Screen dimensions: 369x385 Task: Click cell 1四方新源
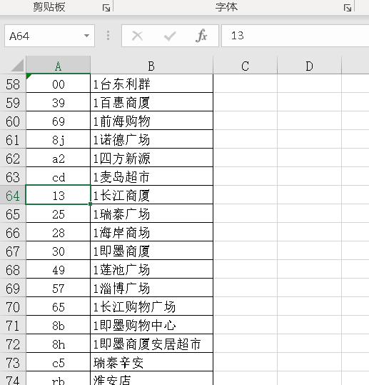(x=151, y=159)
